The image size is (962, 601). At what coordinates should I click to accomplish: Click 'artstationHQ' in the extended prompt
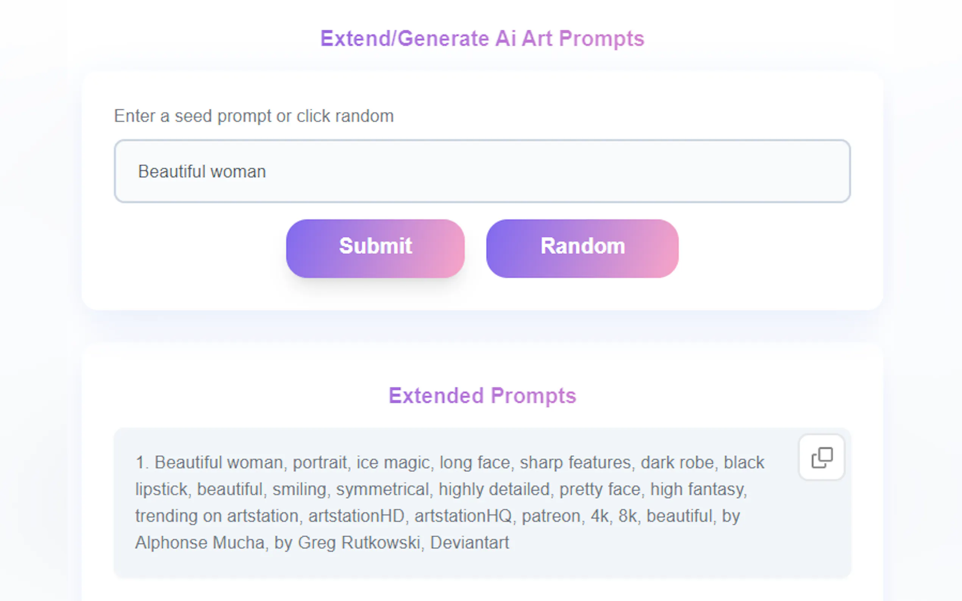point(463,516)
